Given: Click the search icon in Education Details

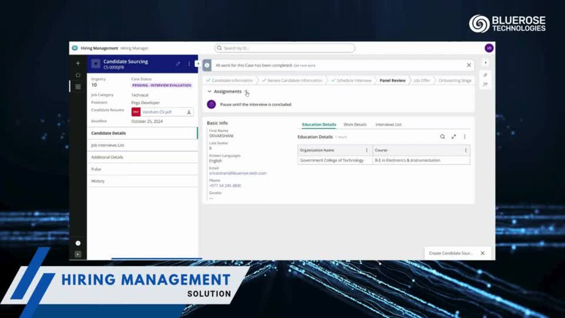Looking at the screenshot, I should pyautogui.click(x=442, y=137).
